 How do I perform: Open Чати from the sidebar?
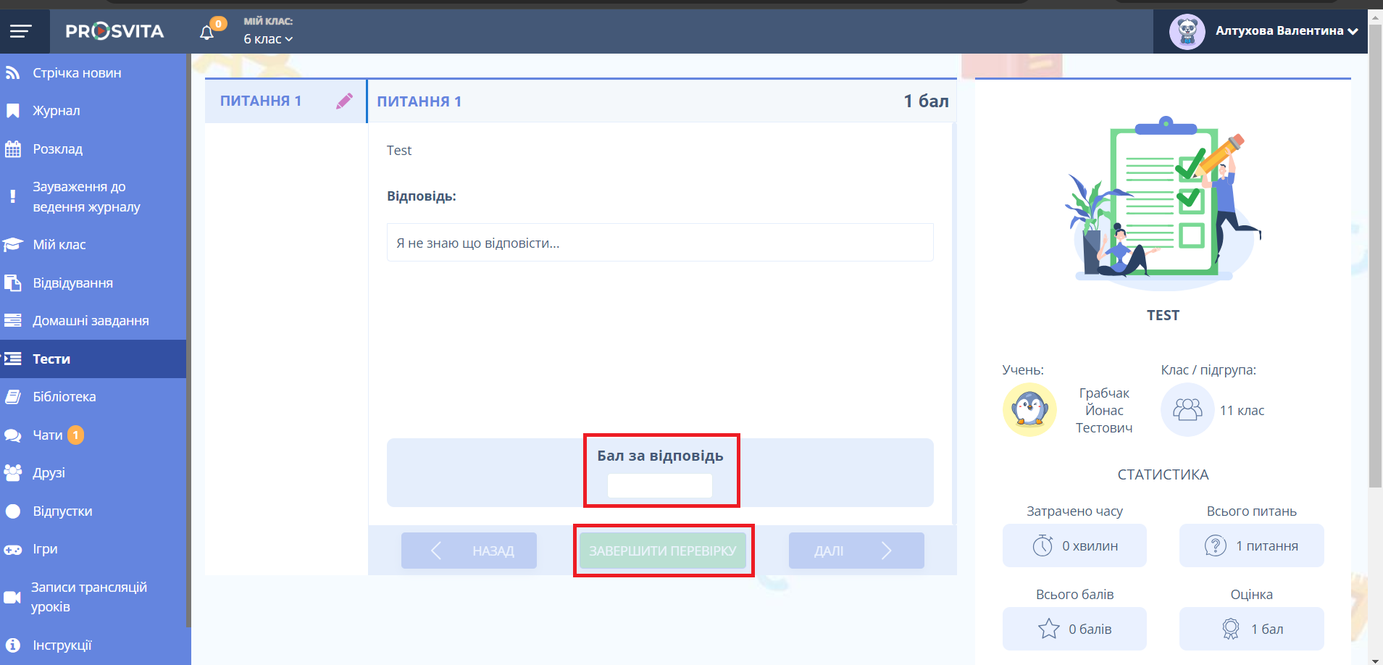(x=48, y=435)
